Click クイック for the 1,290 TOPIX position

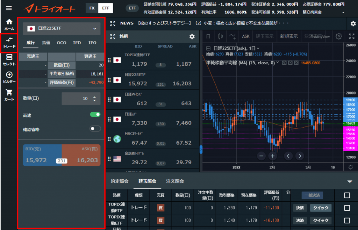pos(321,208)
